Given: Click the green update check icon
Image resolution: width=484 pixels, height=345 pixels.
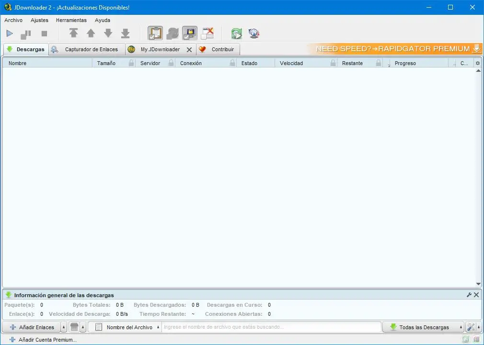Looking at the screenshot, I should (x=237, y=33).
